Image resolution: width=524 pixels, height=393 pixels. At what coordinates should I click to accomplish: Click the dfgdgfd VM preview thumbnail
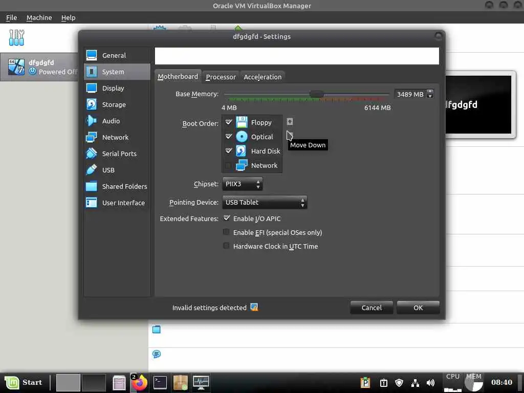[478, 104]
